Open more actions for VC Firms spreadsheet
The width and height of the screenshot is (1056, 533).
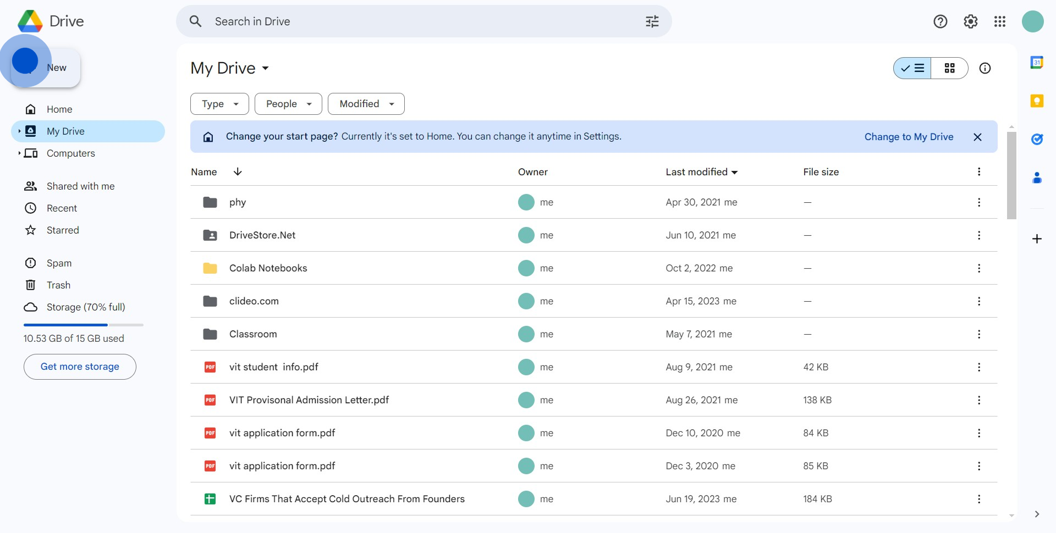click(979, 499)
